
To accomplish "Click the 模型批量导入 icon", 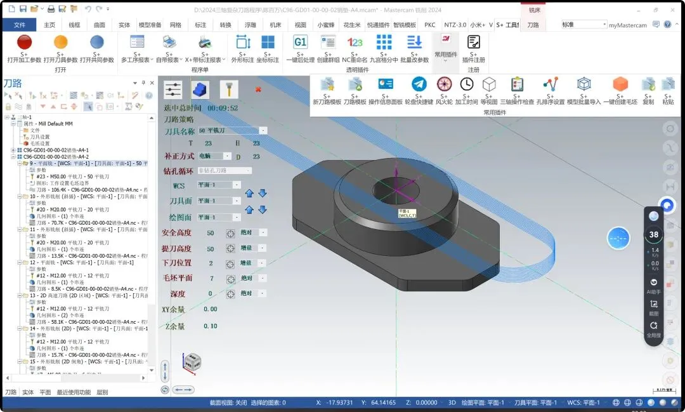I will (x=584, y=84).
